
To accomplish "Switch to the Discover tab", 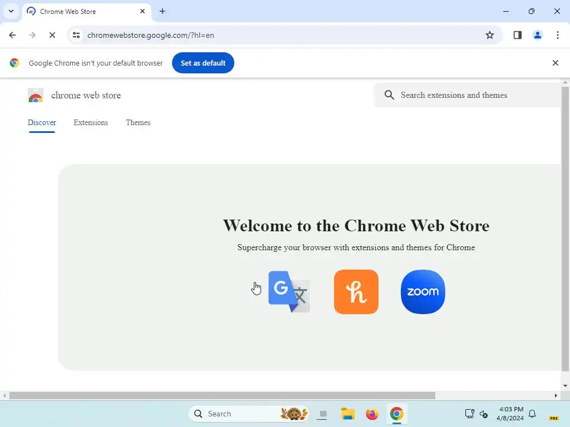I will coord(42,123).
